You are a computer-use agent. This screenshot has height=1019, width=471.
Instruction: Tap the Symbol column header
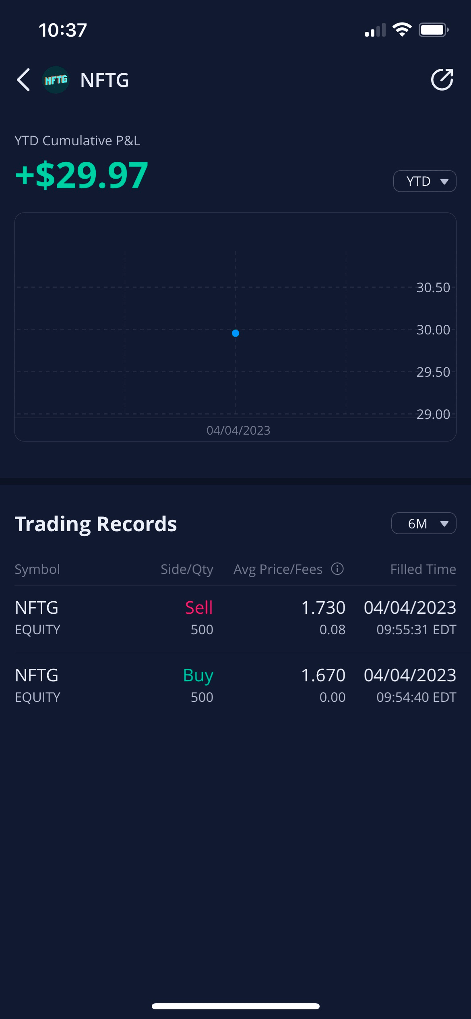[37, 569]
